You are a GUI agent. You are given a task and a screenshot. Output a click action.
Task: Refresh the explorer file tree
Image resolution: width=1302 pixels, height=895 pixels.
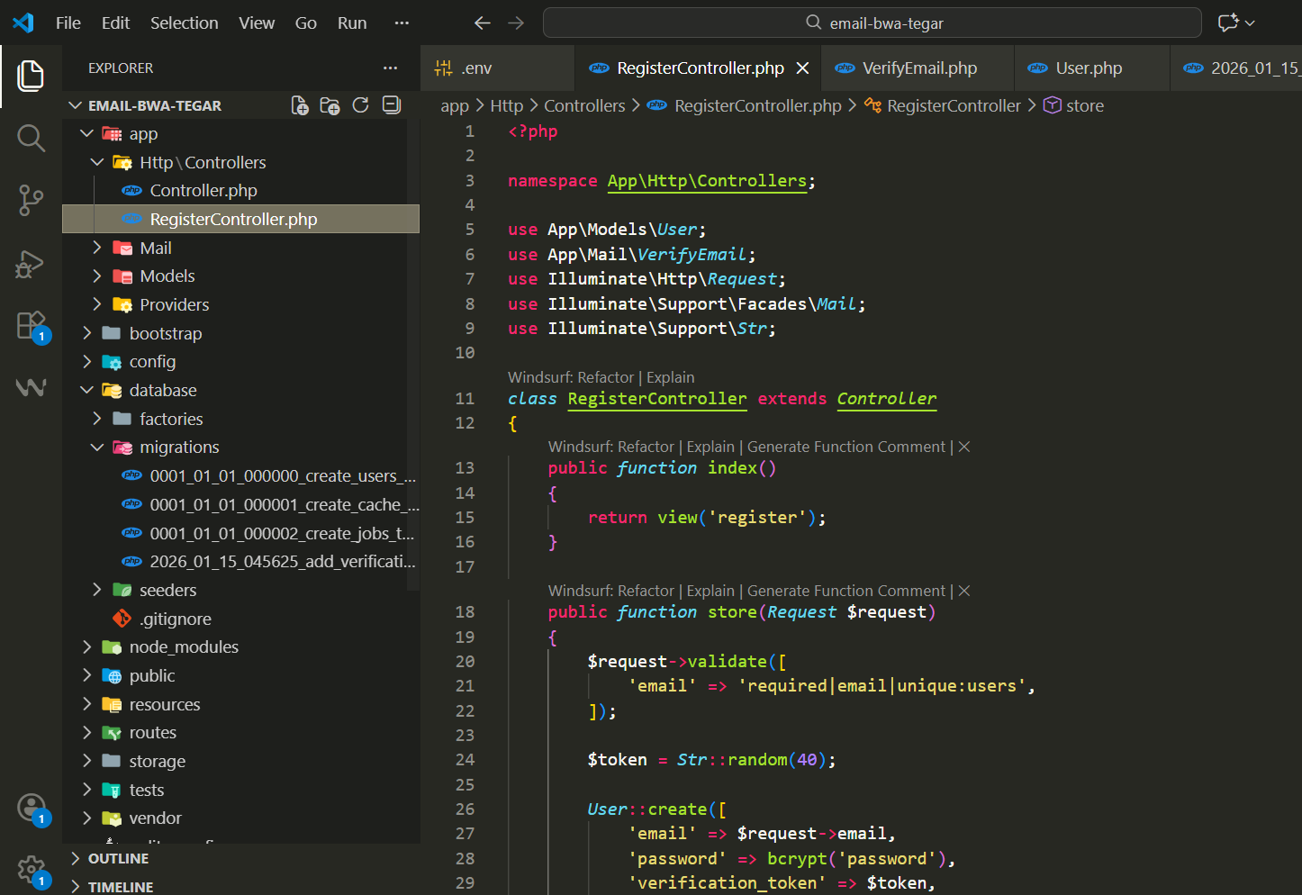[361, 105]
